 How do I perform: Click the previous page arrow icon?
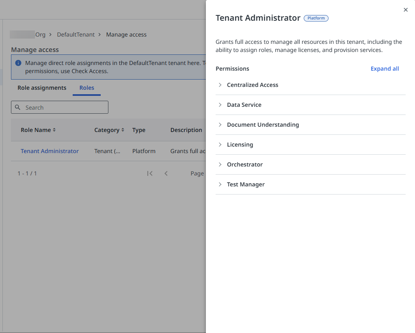pyautogui.click(x=166, y=173)
